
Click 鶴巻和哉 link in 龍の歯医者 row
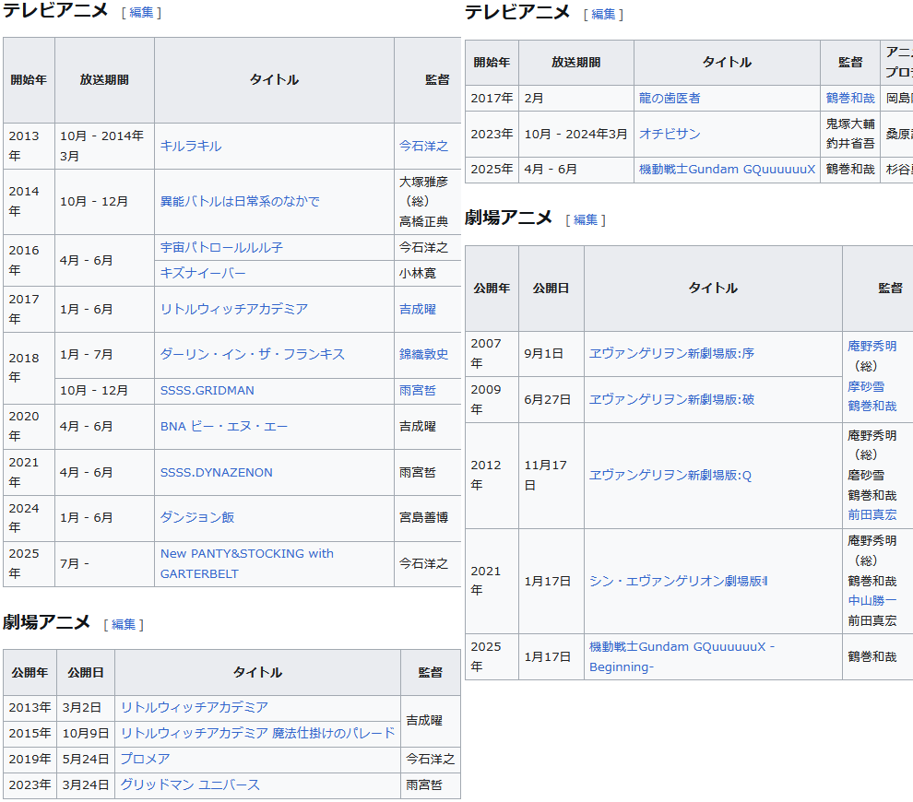click(x=850, y=99)
